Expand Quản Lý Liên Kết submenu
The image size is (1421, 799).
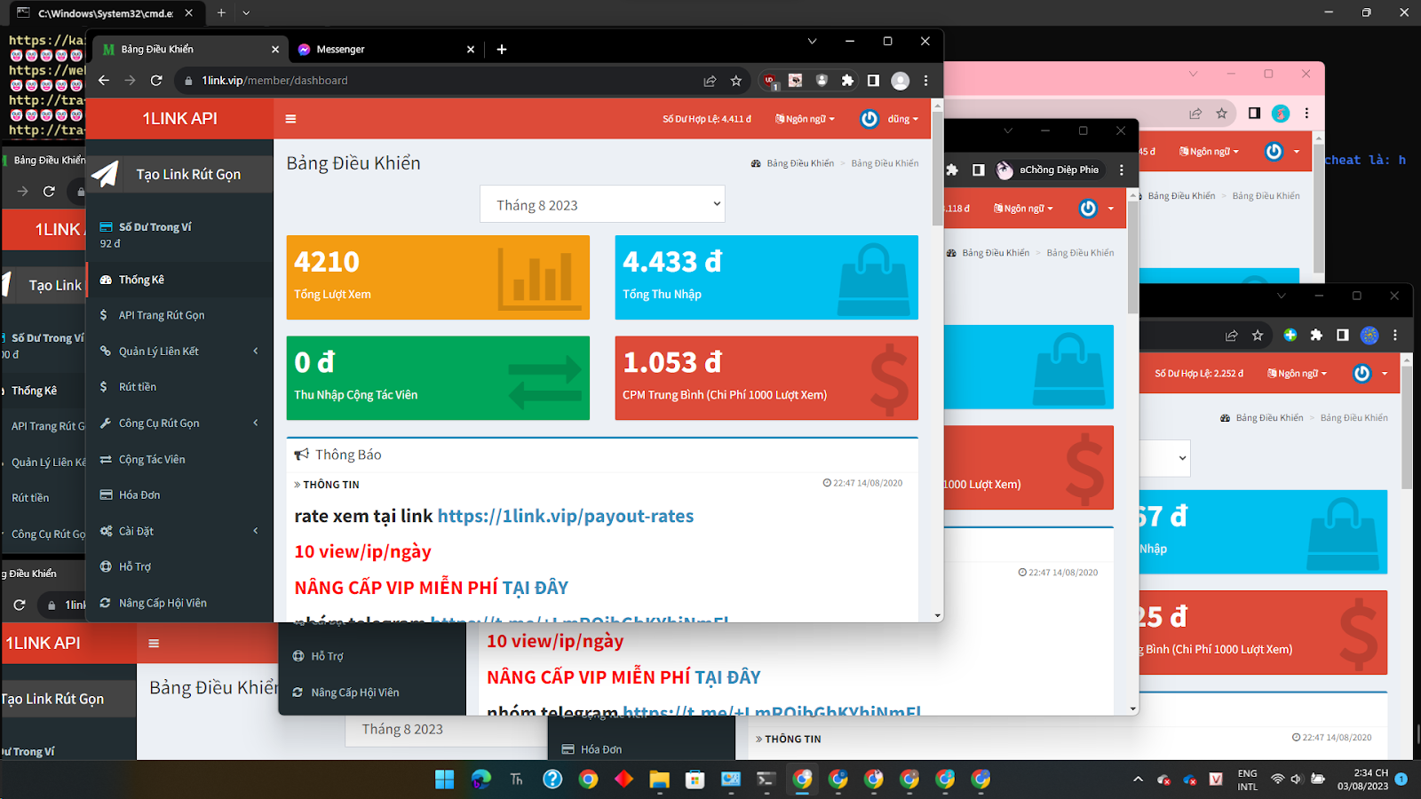pos(179,352)
